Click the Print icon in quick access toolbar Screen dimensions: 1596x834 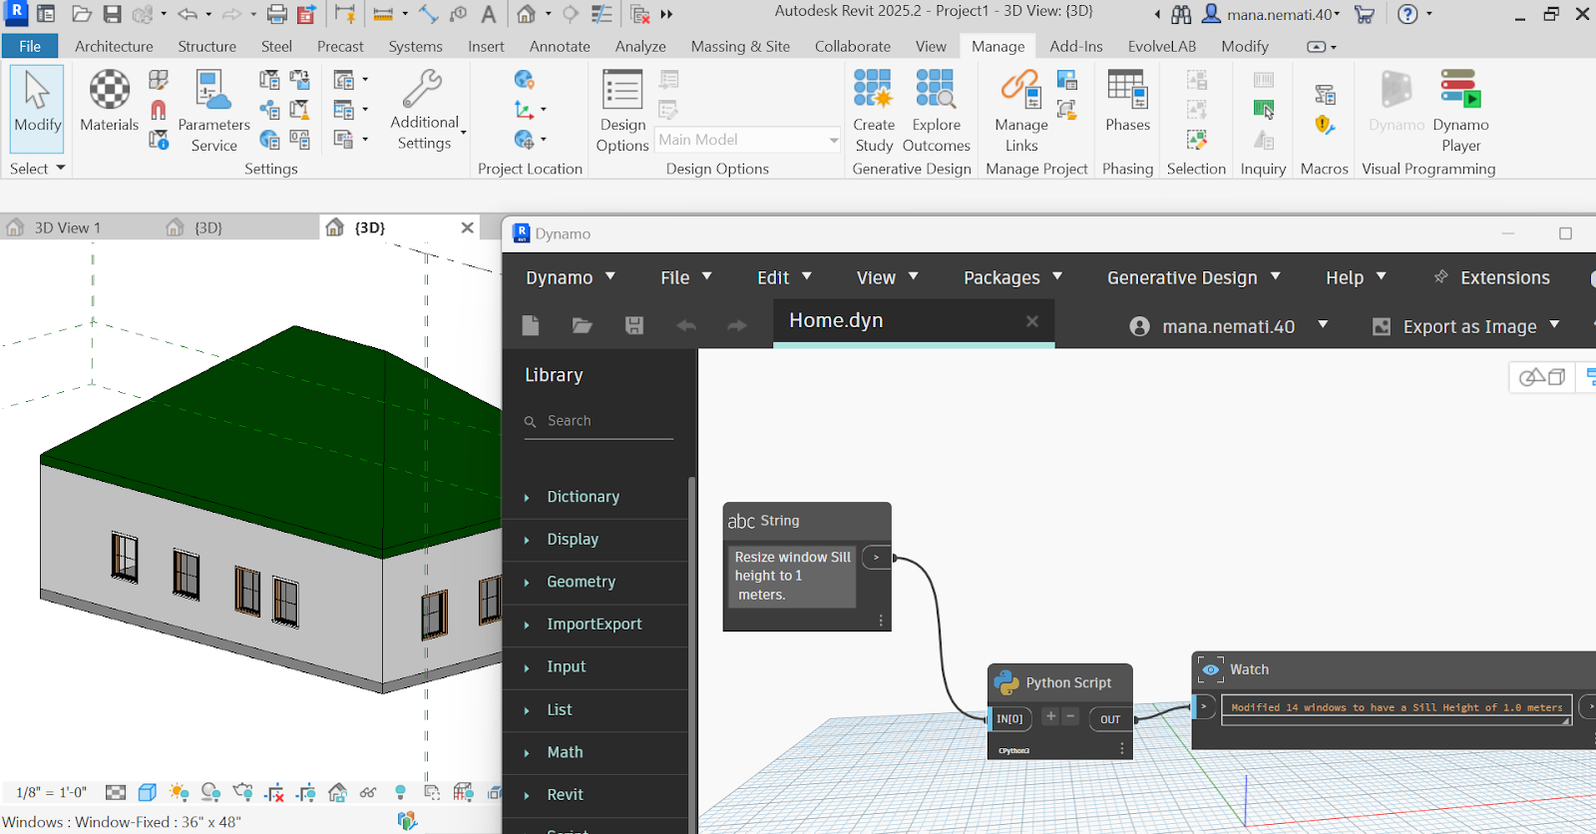click(x=277, y=14)
